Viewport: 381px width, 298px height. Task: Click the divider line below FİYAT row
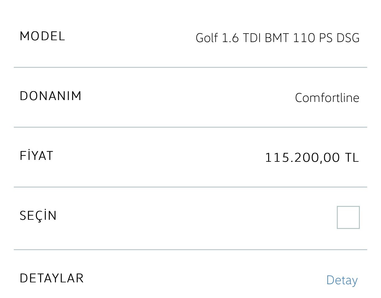coord(190,187)
